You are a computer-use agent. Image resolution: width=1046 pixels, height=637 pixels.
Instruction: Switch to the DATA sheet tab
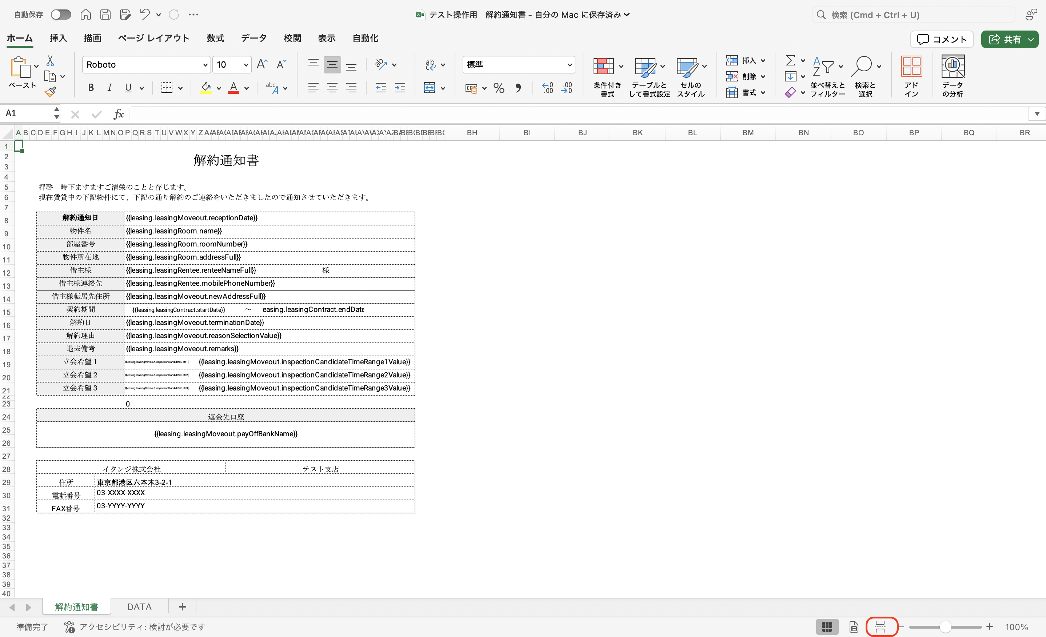pyautogui.click(x=139, y=607)
